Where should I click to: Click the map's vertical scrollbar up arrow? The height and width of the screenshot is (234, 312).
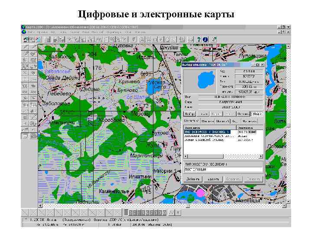point(288,46)
